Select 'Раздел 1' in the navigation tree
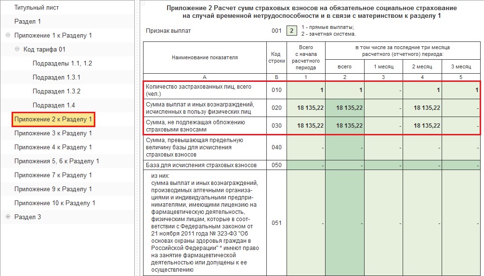This screenshot has width=484, height=276. tap(27, 21)
